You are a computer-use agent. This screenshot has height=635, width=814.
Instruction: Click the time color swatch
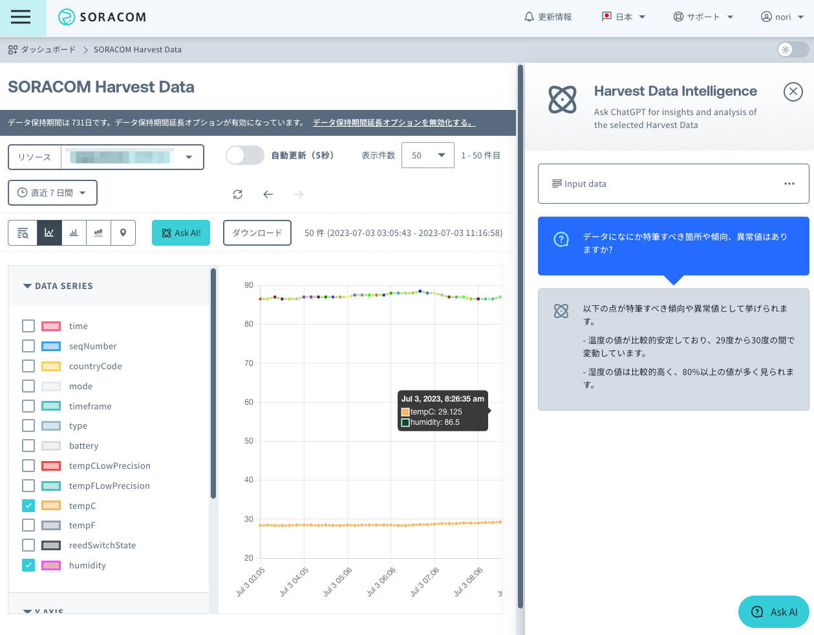pyautogui.click(x=51, y=326)
